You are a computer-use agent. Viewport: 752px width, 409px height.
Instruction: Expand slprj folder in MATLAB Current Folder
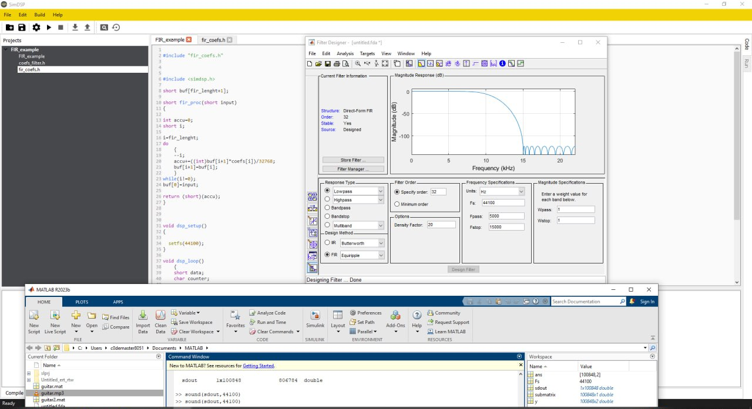pyautogui.click(x=29, y=373)
